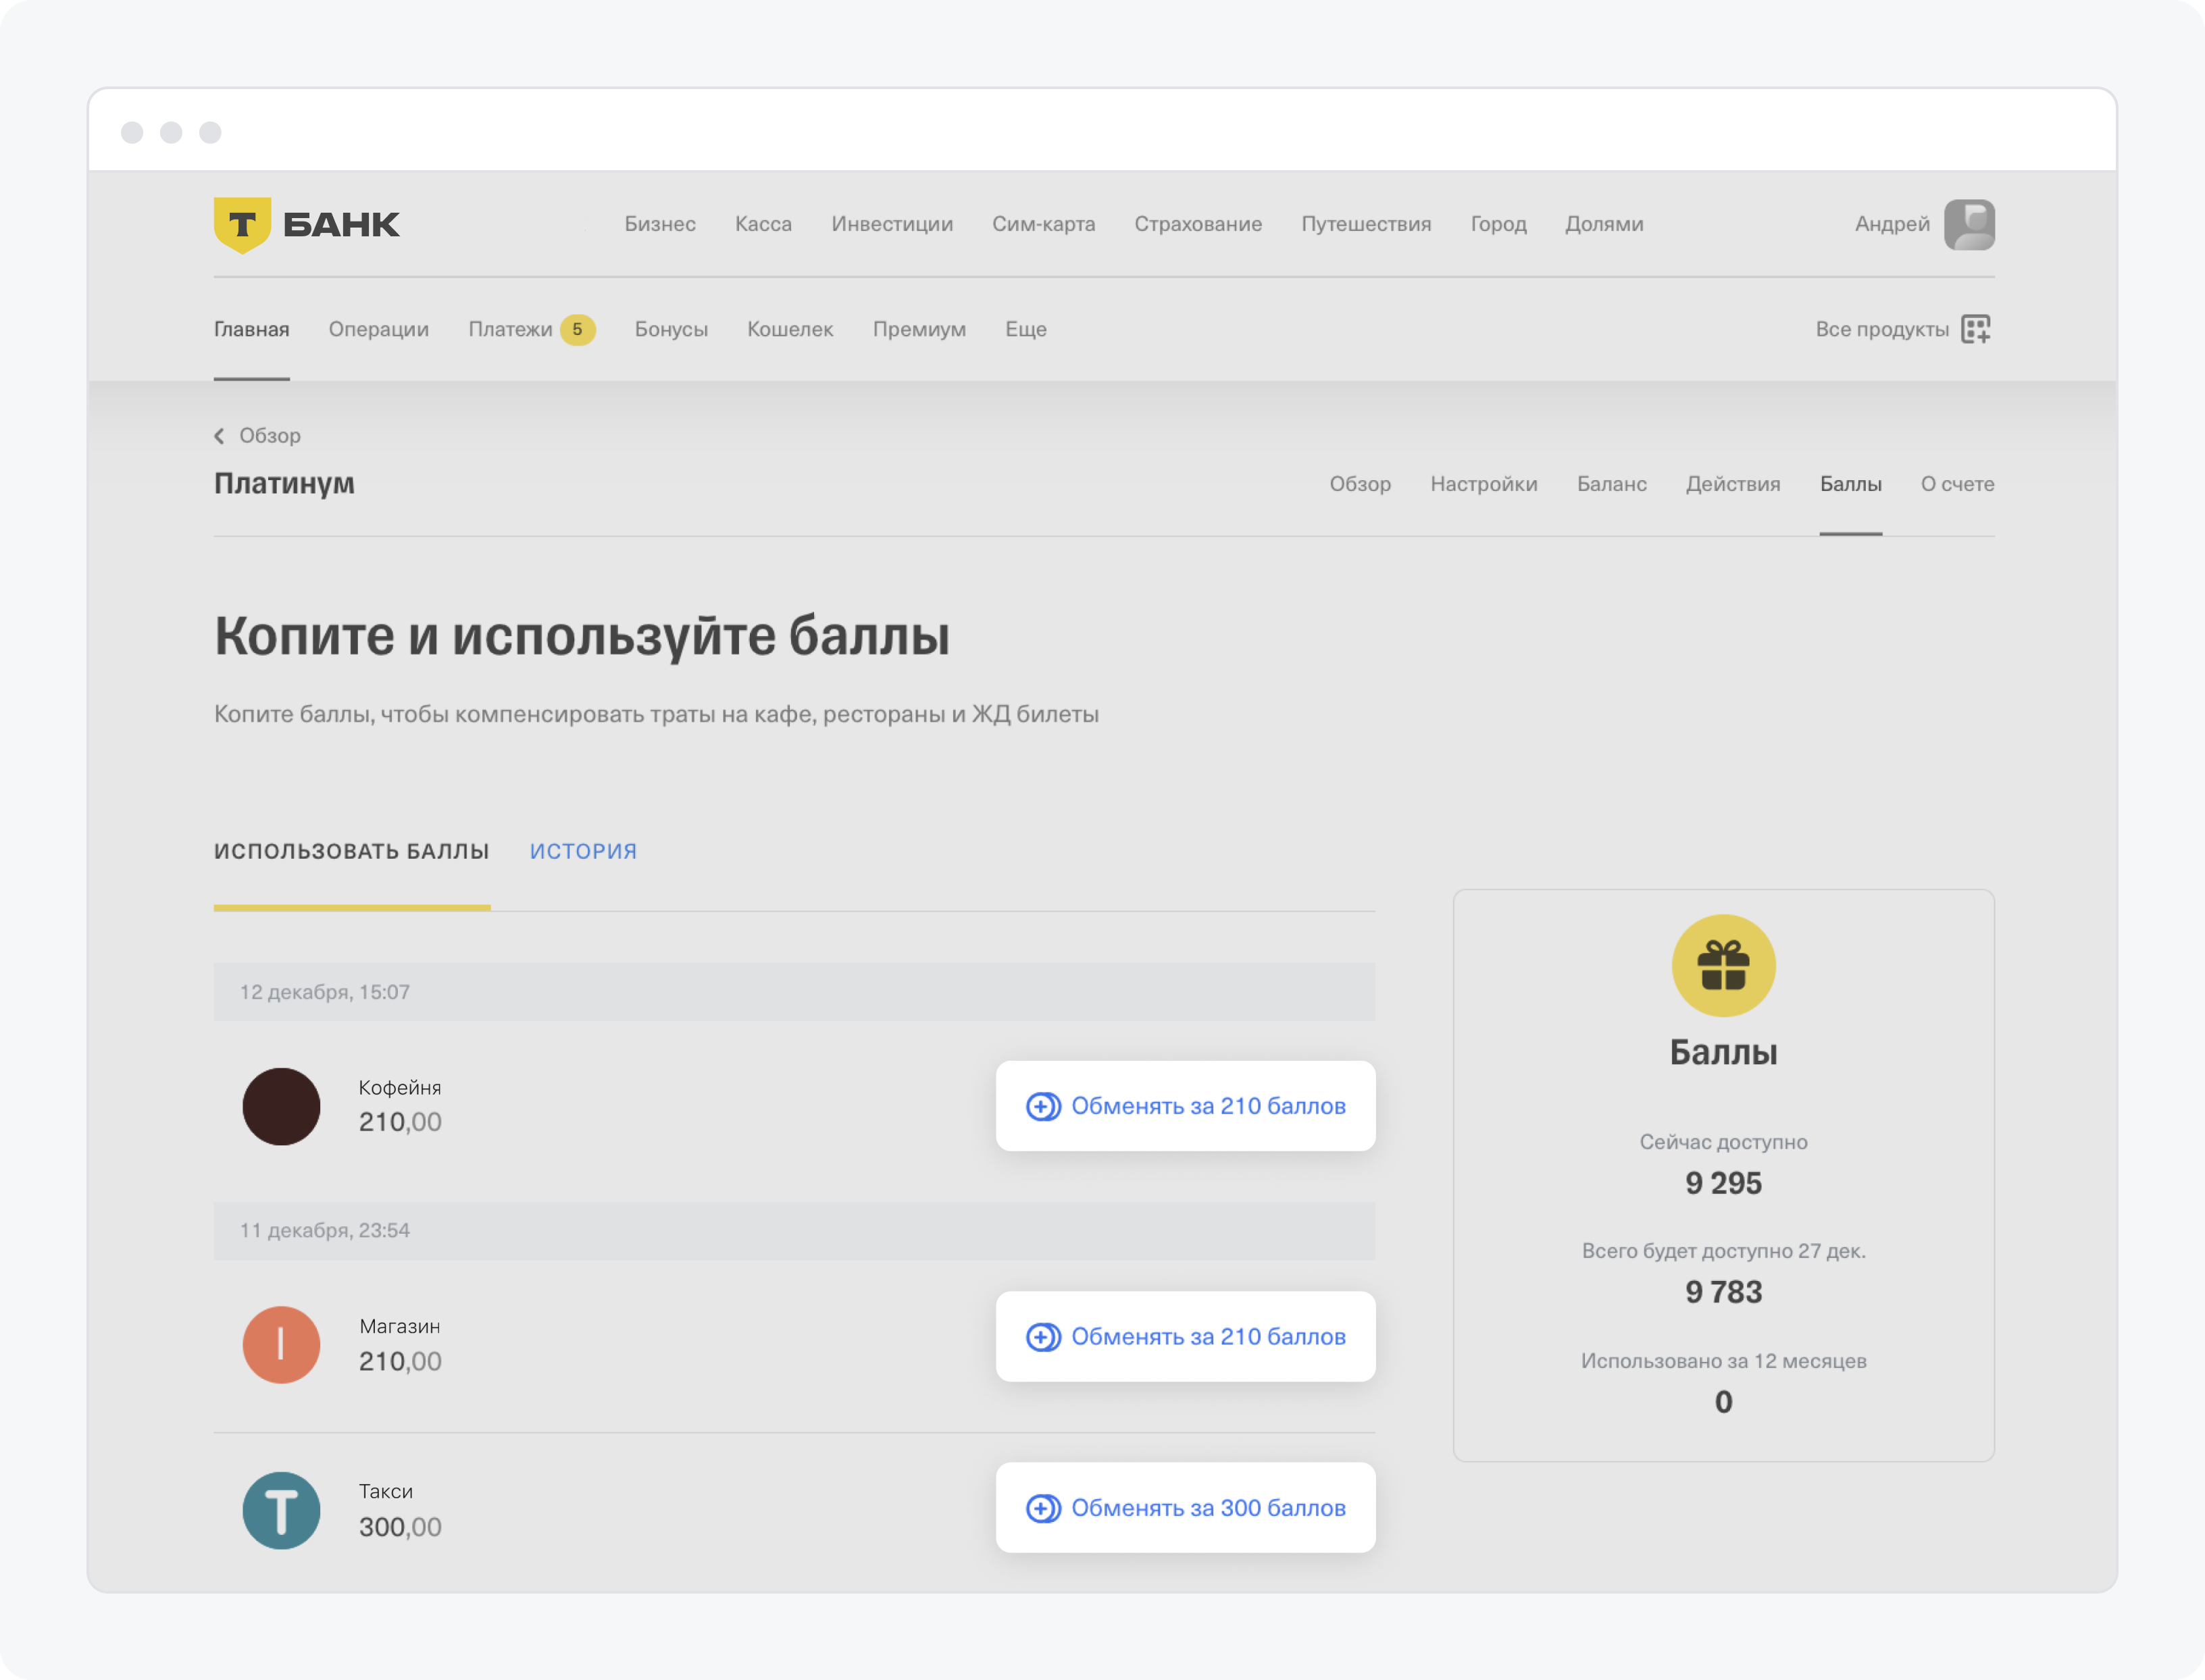The width and height of the screenshot is (2205, 1680).
Task: Open Сим-карта in top navigation
Action: (1044, 224)
